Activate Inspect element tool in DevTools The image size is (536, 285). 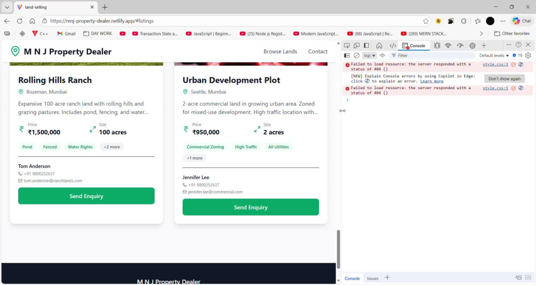click(x=347, y=46)
